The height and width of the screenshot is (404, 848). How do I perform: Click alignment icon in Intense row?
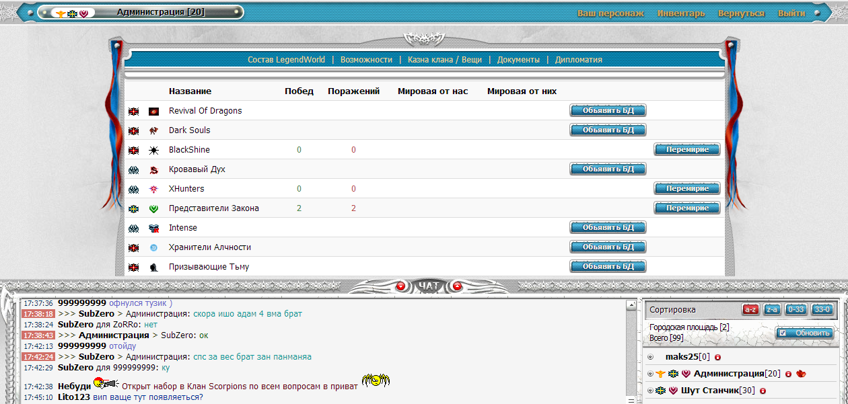133,228
